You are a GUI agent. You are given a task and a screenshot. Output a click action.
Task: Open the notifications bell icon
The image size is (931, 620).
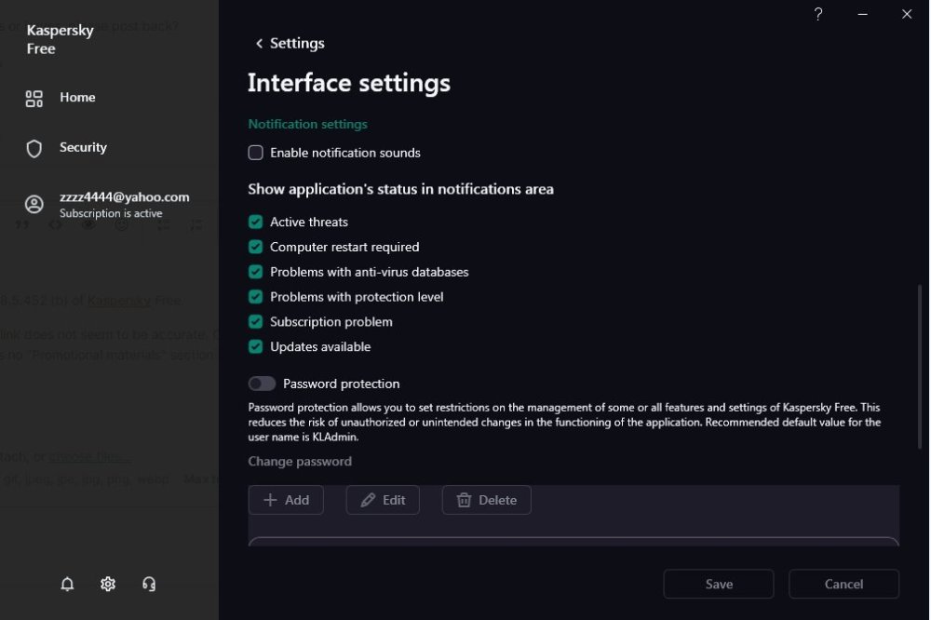tap(67, 584)
